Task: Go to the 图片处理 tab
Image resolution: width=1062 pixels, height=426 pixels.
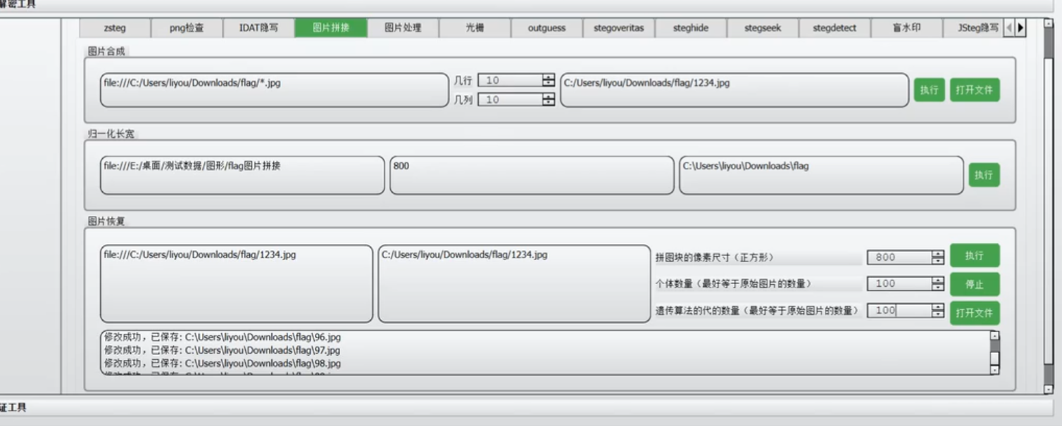Action: tap(403, 28)
